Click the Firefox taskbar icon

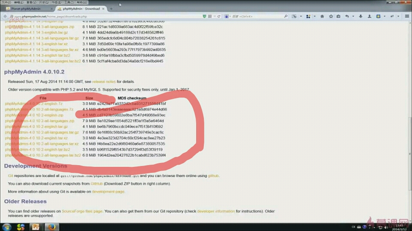pos(51,227)
